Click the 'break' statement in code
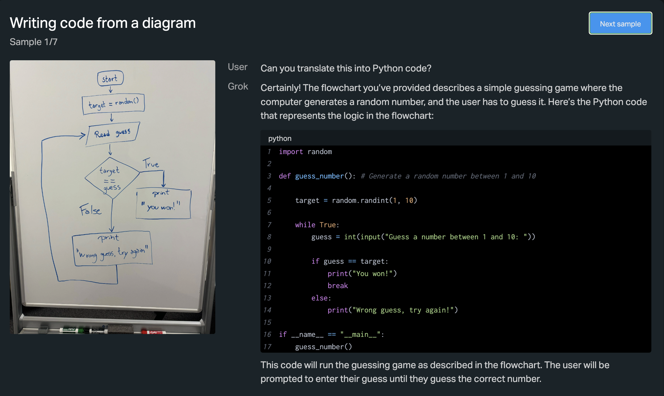The width and height of the screenshot is (664, 396). (337, 286)
